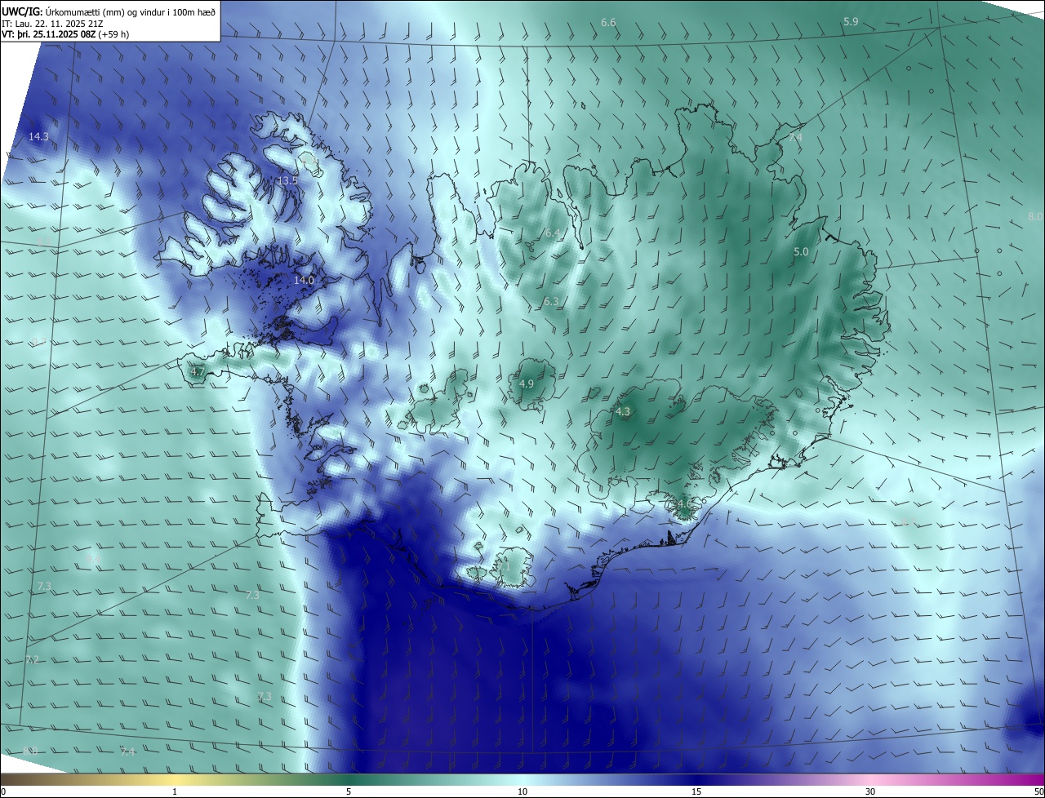Click the colour scale label '30'
The width and height of the screenshot is (1045, 798).
[x=870, y=791]
